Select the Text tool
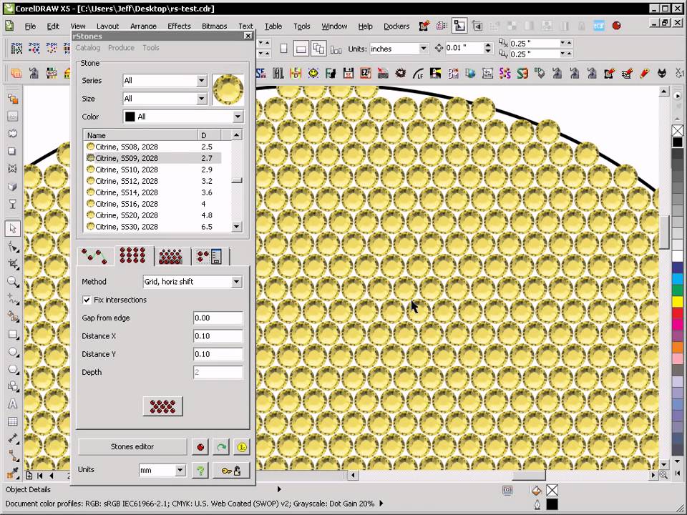The image size is (687, 515). pos(13,403)
